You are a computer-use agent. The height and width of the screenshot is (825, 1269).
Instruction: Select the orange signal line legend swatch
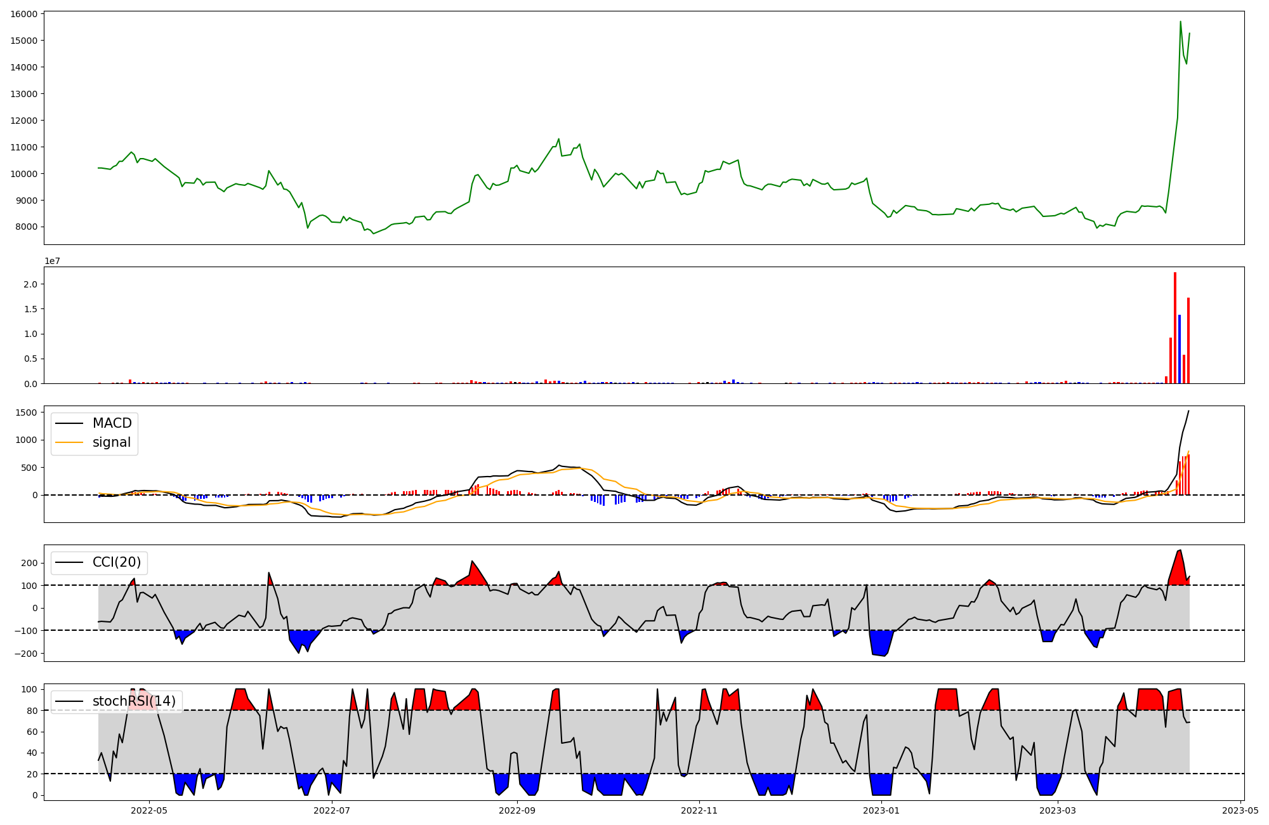pyautogui.click(x=69, y=442)
